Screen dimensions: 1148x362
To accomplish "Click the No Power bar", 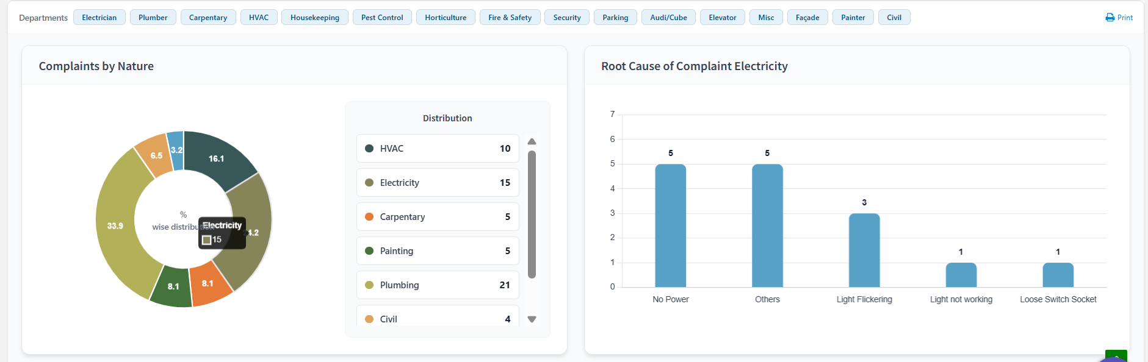I will (x=670, y=225).
